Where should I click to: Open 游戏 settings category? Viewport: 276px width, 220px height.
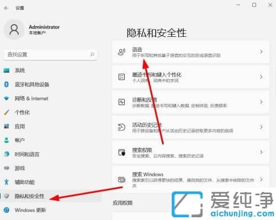[51, 168]
